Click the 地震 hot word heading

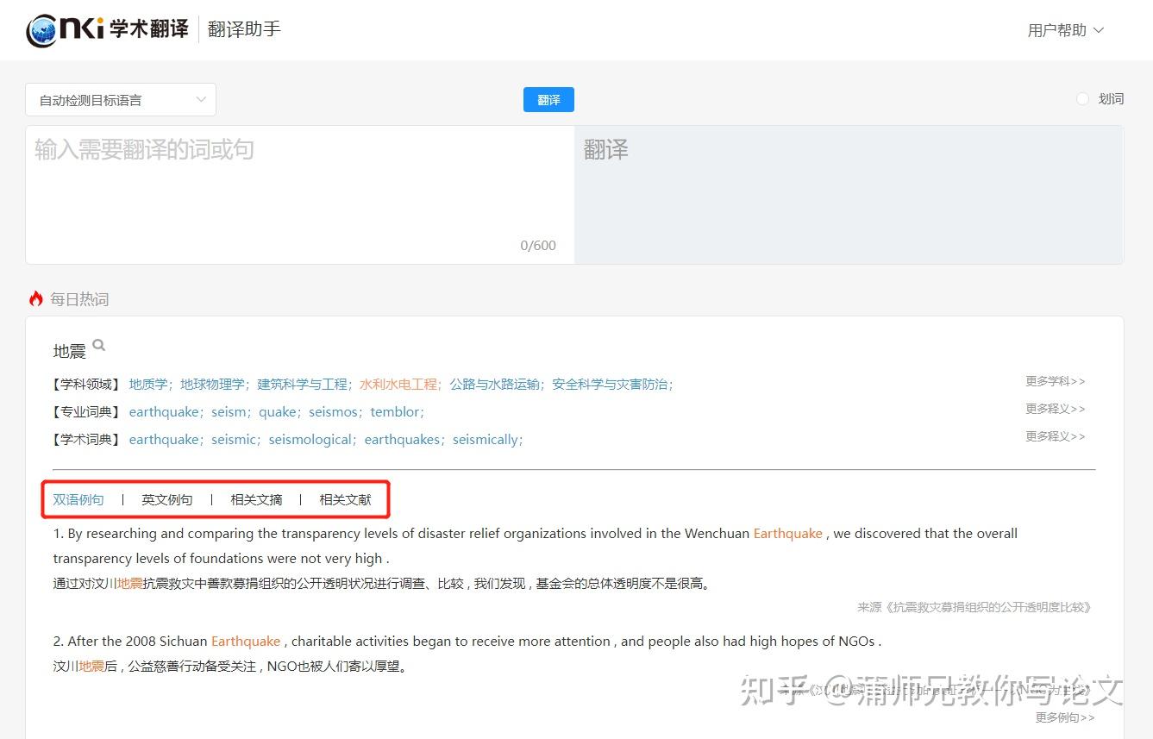click(70, 351)
